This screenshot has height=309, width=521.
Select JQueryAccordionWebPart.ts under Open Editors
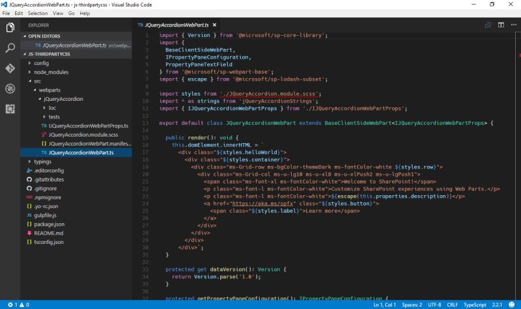pyautogui.click(x=76, y=45)
